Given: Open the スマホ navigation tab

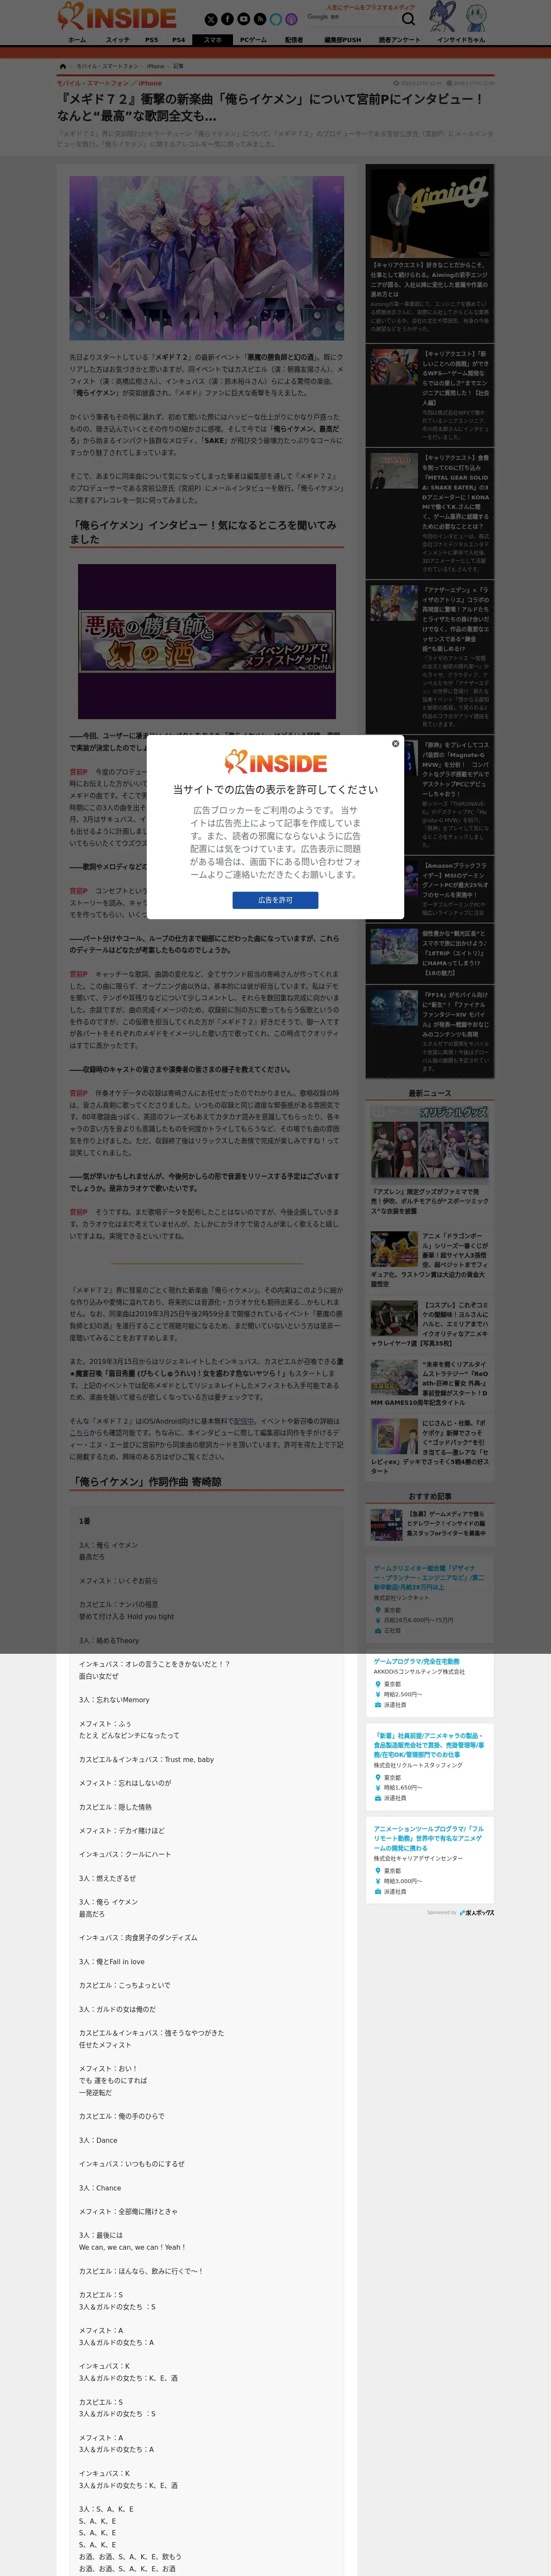Looking at the screenshot, I should [x=213, y=40].
